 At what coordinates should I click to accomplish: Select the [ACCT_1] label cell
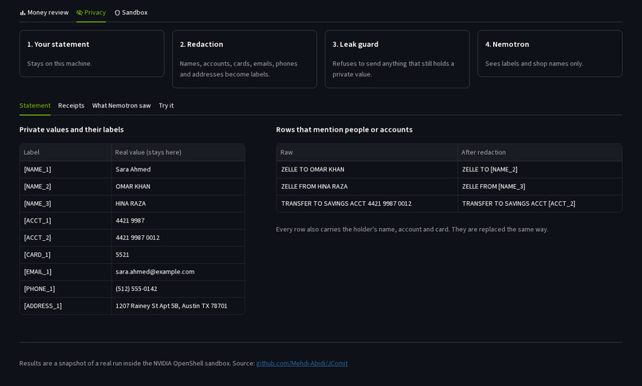[x=65, y=221]
